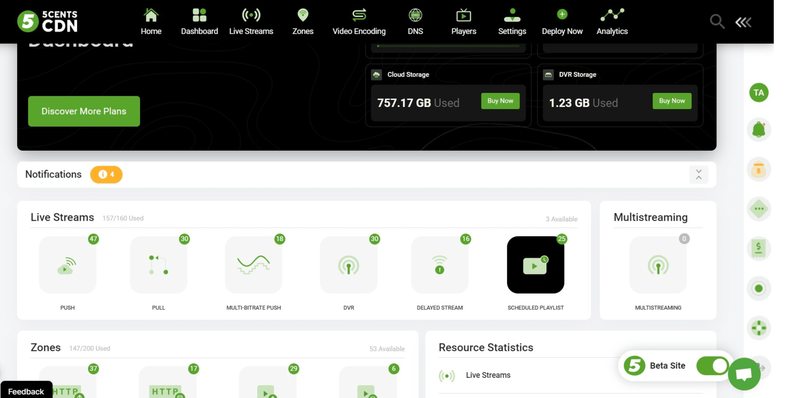793x398 pixels.
Task: Open the live chat bubble
Action: (744, 374)
